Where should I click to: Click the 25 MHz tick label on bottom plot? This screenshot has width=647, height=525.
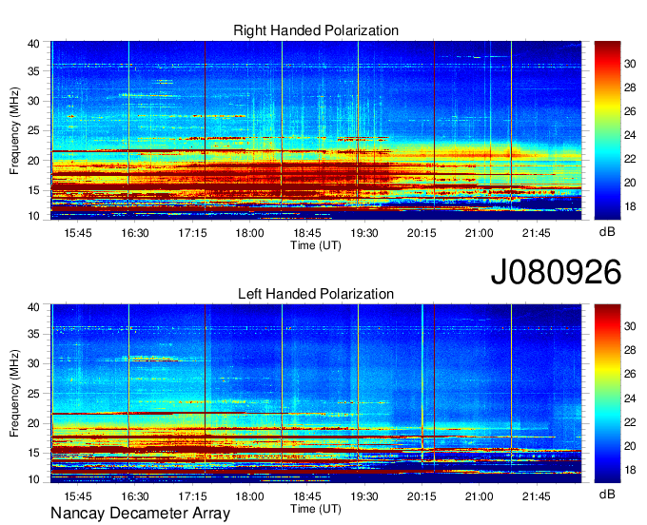pyautogui.click(x=33, y=394)
